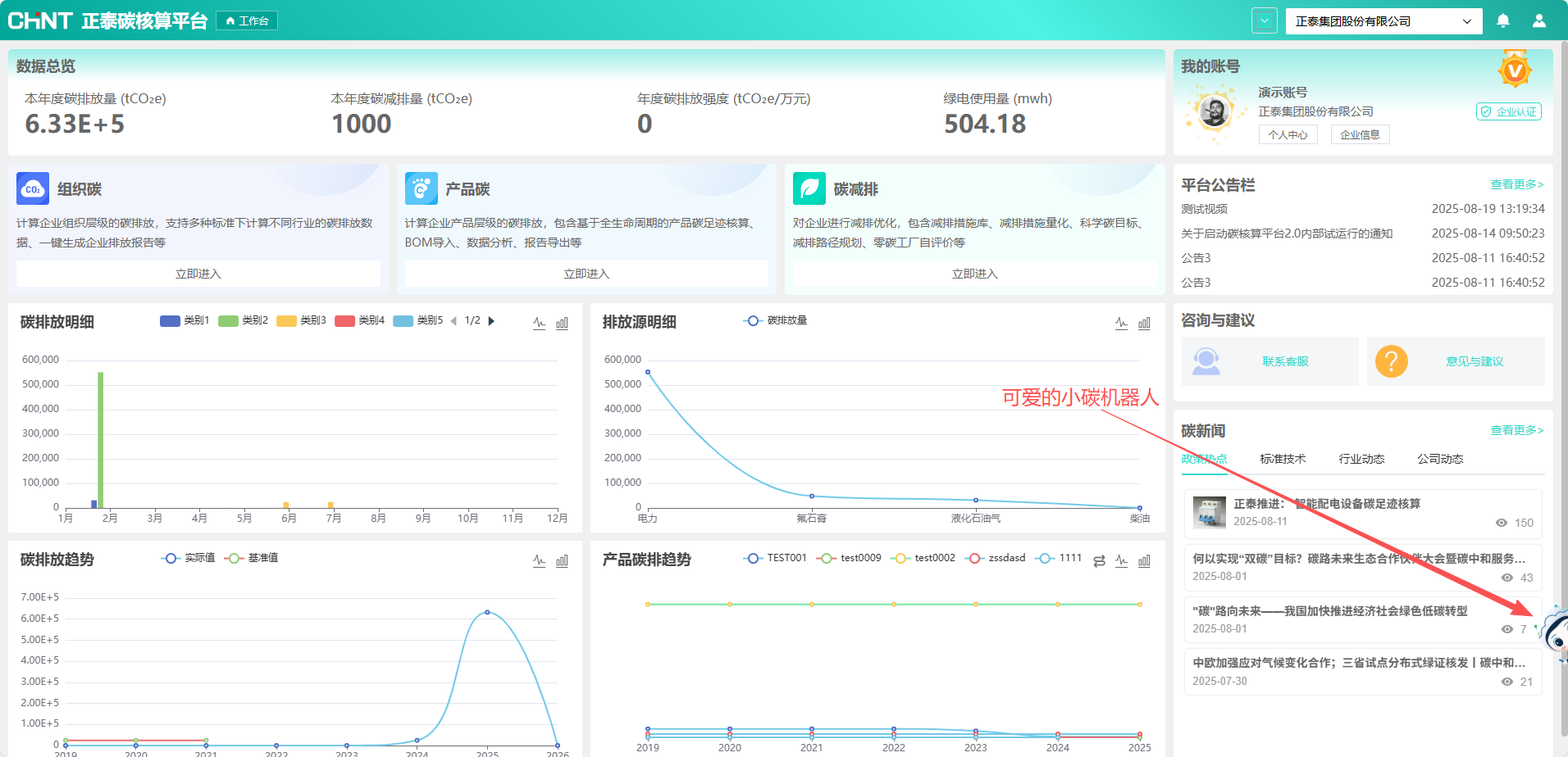Enter the 碳减排 module via 立即进入
1568x757 pixels.
point(975,274)
